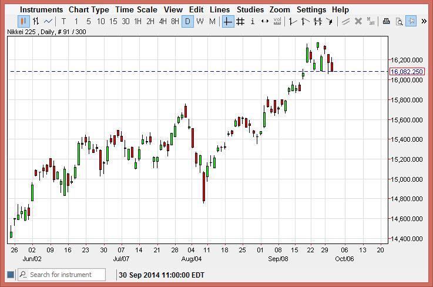Select the weekly W timeframe button
Image resolution: width=433 pixels, height=287 pixels.
pos(200,22)
